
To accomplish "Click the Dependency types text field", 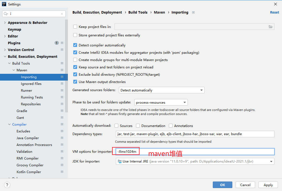I will click(195, 134).
